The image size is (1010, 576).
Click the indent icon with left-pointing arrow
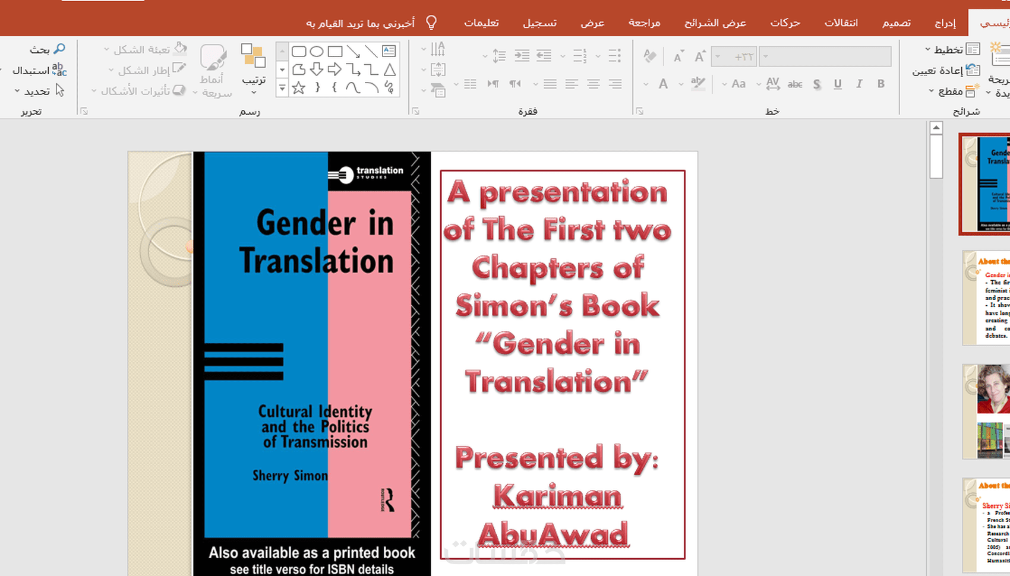tap(544, 56)
